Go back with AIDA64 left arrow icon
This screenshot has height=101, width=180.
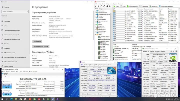[96, 6]
